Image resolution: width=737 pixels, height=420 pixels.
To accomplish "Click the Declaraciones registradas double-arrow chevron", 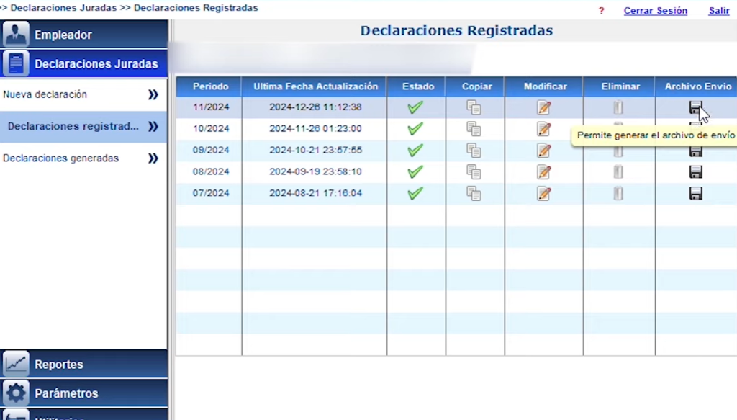I will [x=153, y=127].
